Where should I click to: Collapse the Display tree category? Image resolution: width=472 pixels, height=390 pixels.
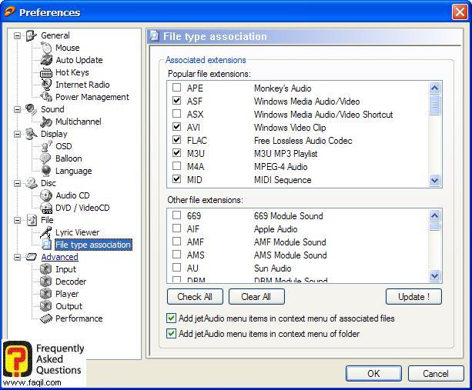(18, 134)
